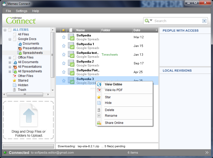Click the Memeo Connect logo
Screen dimensions: 213x158
tap(21, 20)
